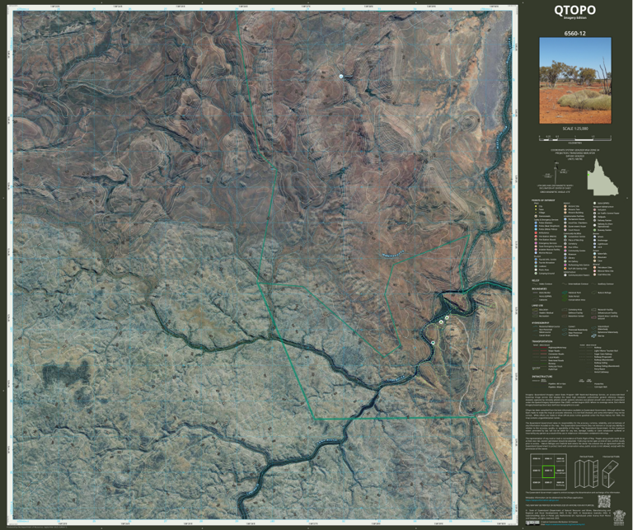Click the red Ambulance symbol in the legend

coord(536,233)
